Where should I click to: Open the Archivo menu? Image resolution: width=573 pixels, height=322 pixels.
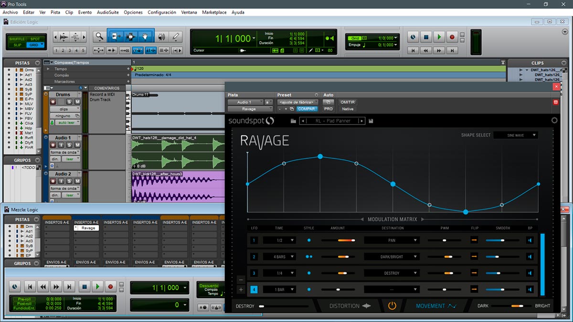click(x=11, y=12)
